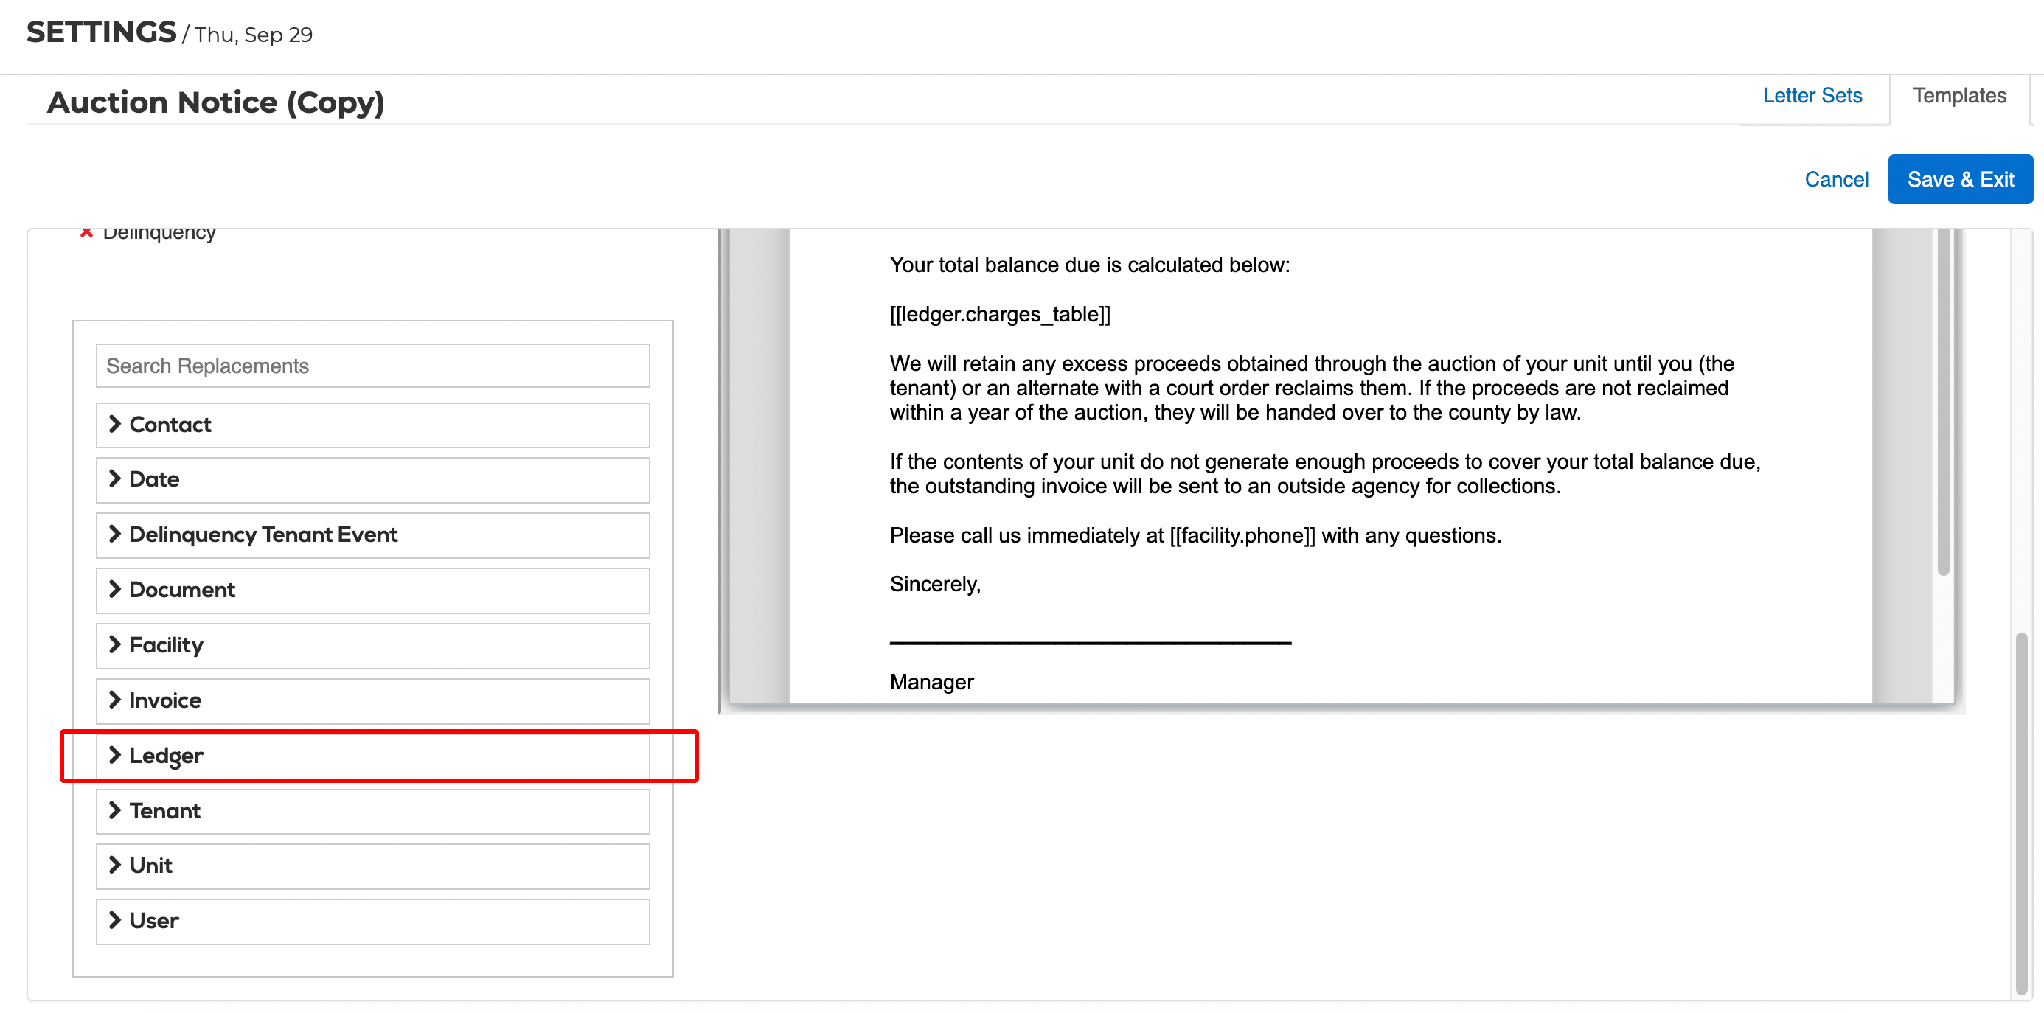Image resolution: width=2044 pixels, height=1013 pixels.
Task: Expand the Delinquency Tenant Event group
Action: 373,535
